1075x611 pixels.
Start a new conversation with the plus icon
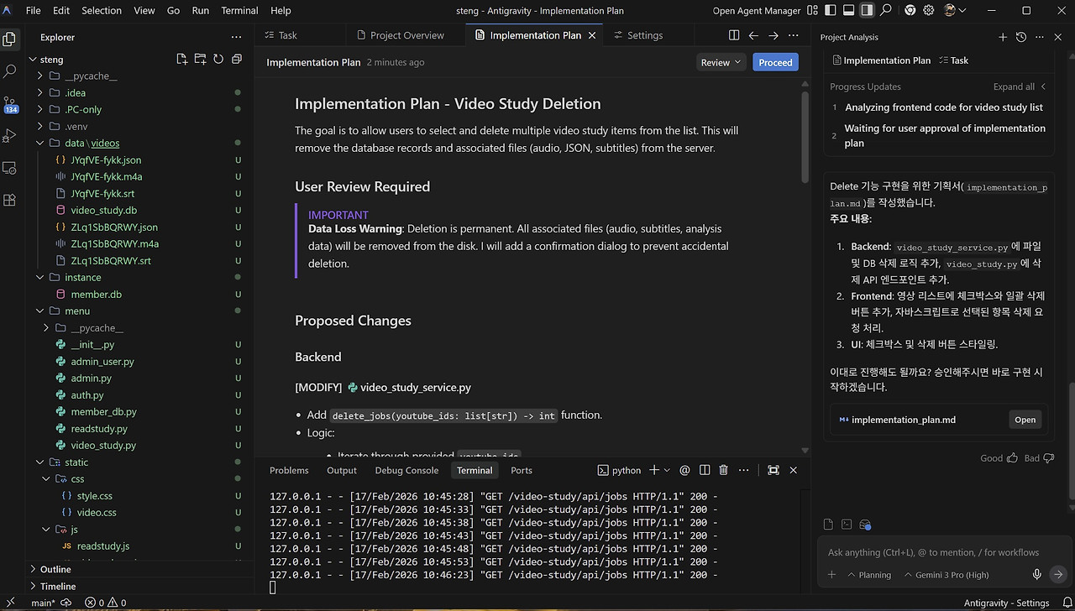1003,37
